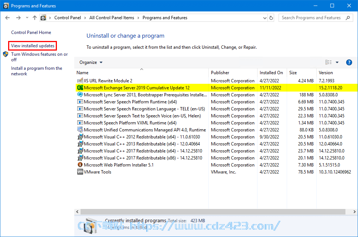Click the VMware Tools program icon
Screen dimensions: 358x237
[80, 172]
